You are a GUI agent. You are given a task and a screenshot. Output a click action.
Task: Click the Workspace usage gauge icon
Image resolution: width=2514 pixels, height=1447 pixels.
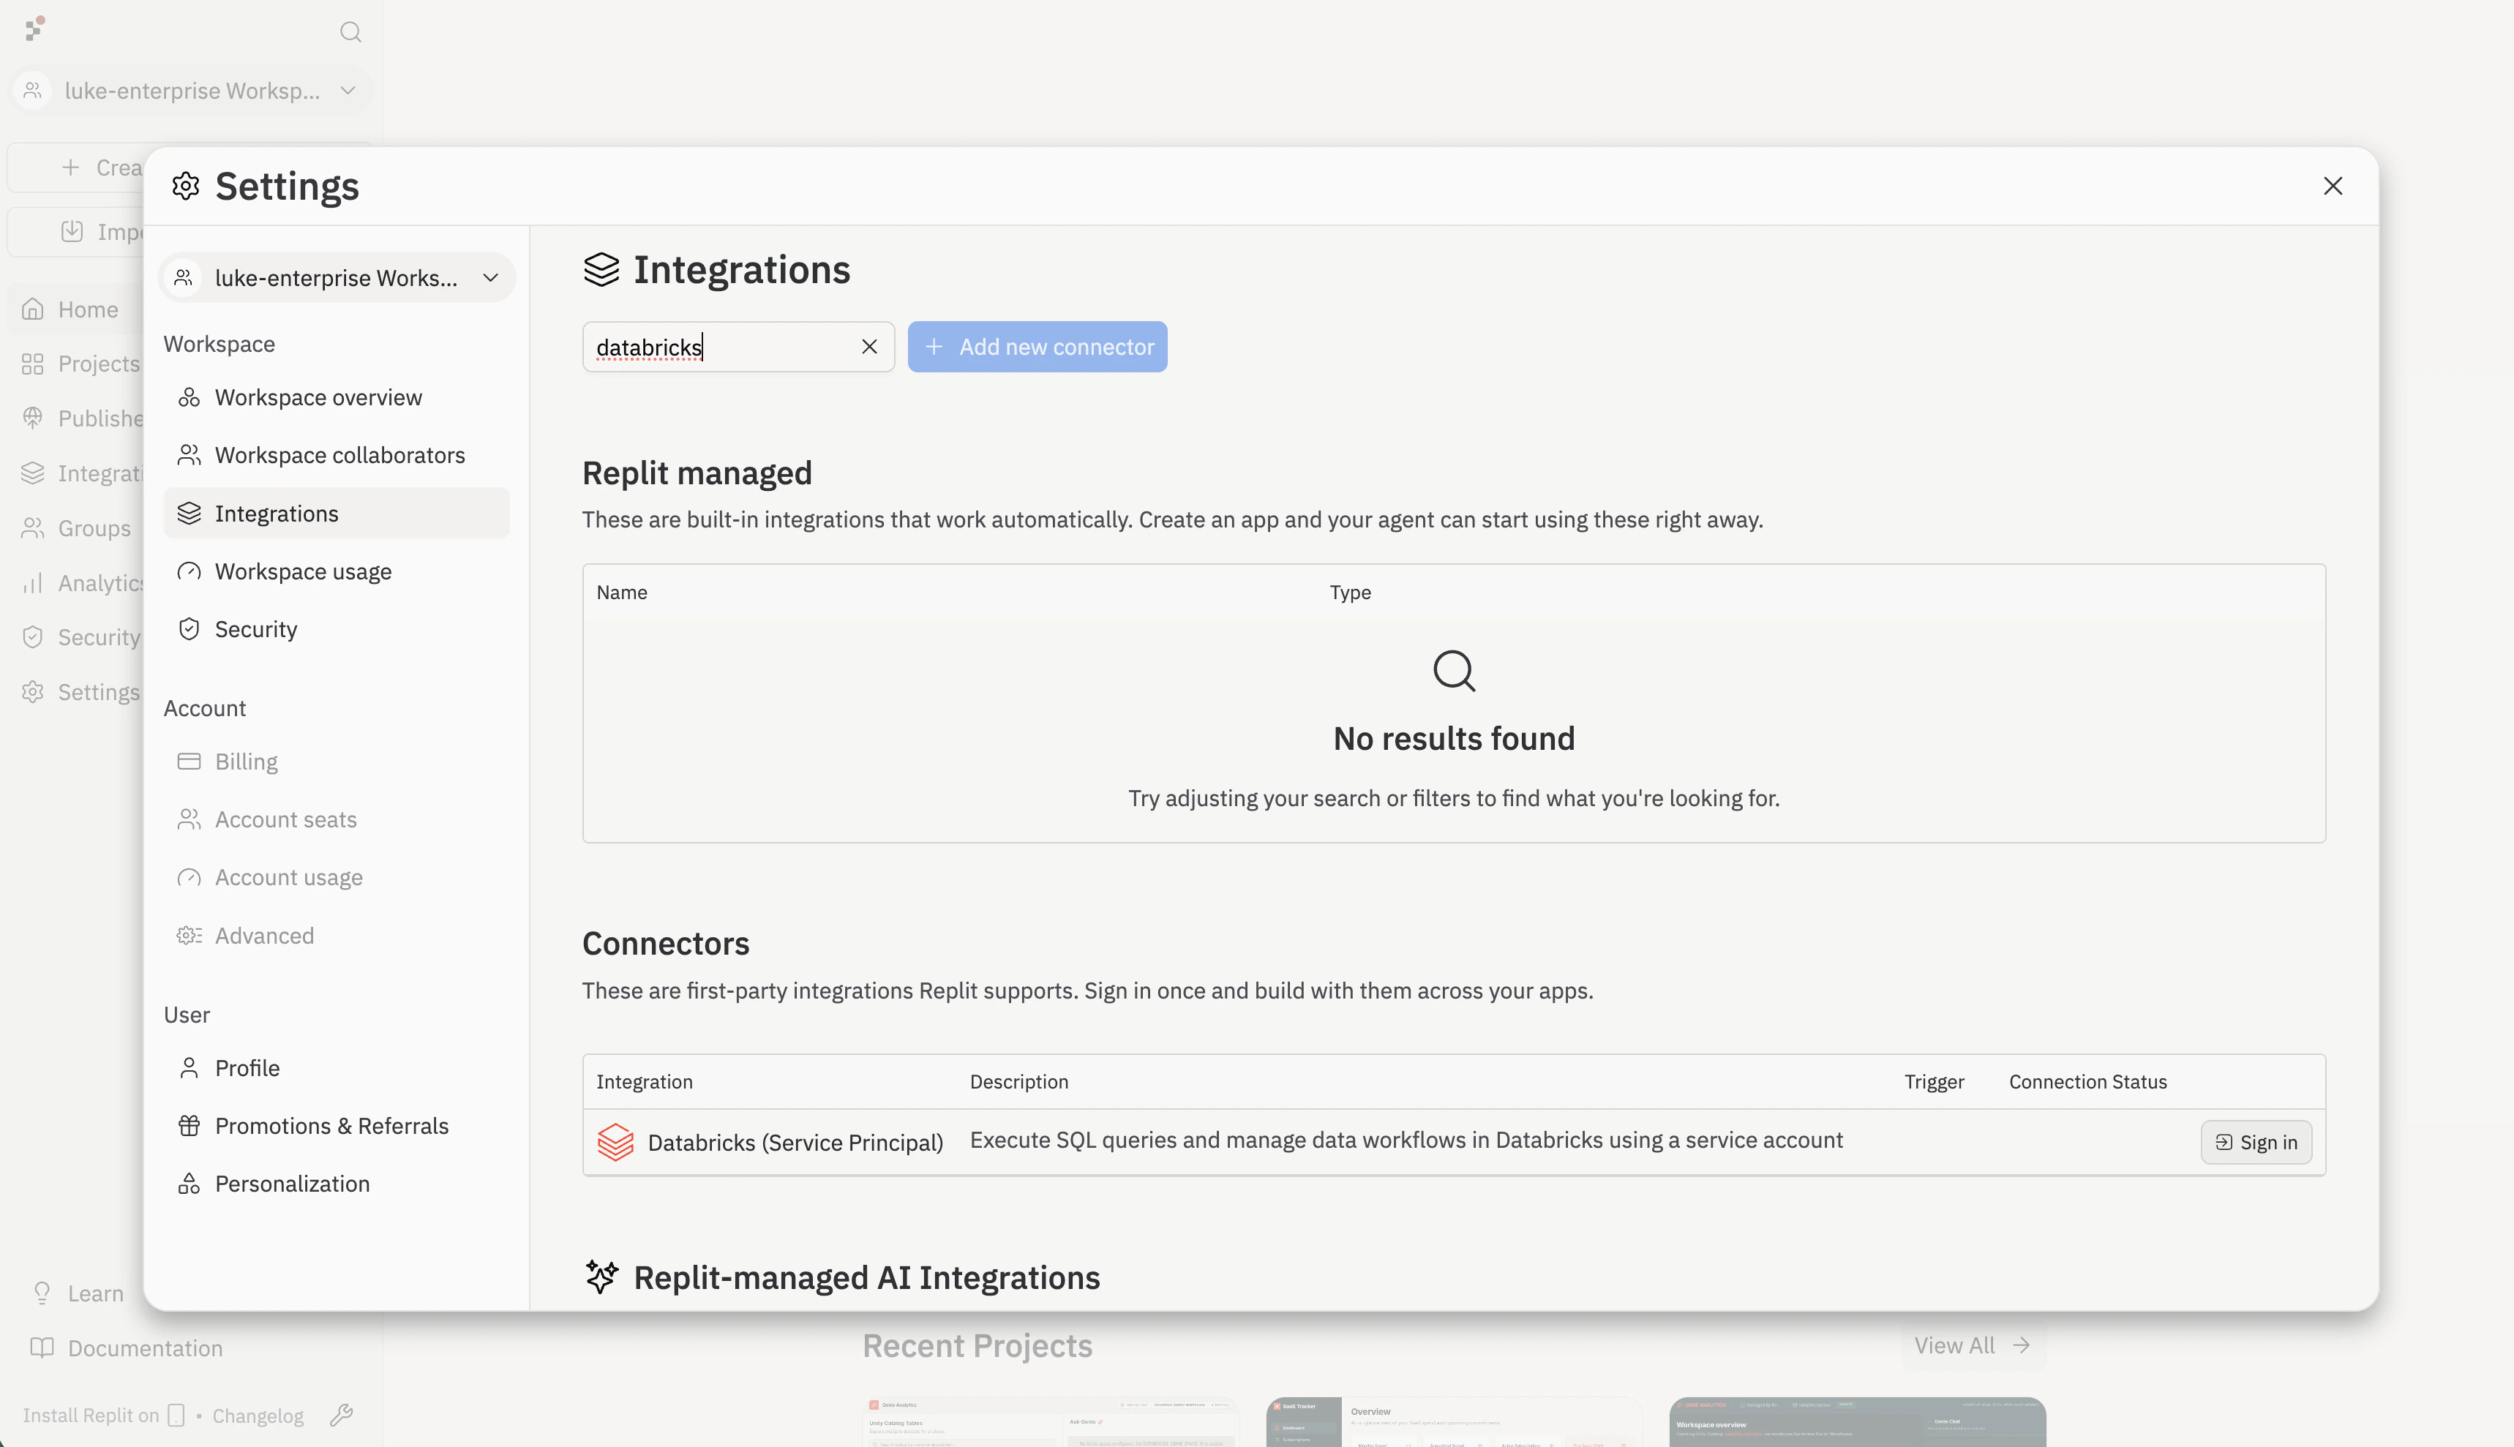(x=189, y=571)
